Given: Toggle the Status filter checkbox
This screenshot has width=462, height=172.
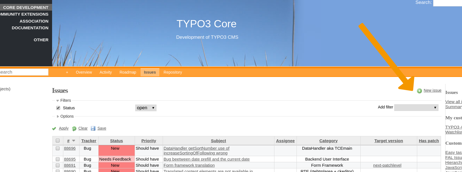Looking at the screenshot, I should [58, 108].
